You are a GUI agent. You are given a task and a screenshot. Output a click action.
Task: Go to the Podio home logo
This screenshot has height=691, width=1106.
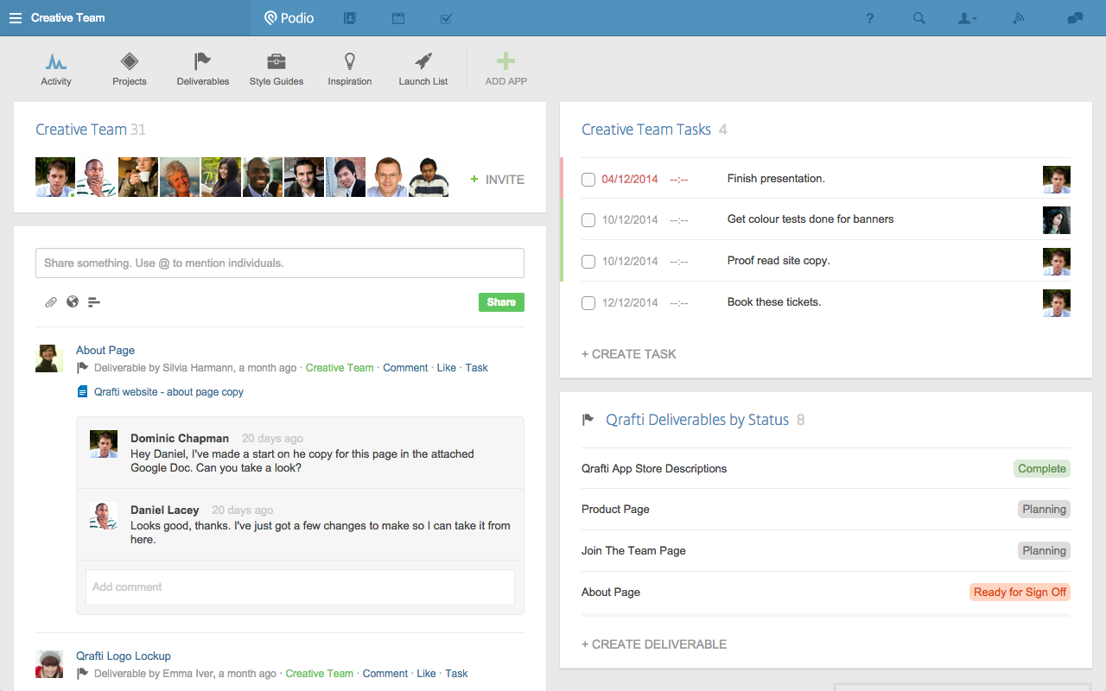point(289,17)
